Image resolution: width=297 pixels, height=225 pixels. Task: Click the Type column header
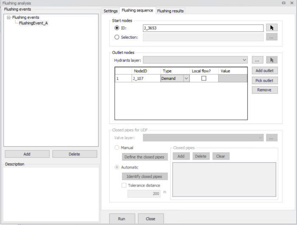(x=175, y=71)
